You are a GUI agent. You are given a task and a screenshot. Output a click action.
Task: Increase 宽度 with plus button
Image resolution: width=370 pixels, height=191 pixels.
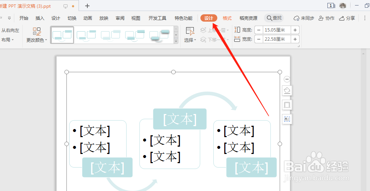tap(295, 39)
